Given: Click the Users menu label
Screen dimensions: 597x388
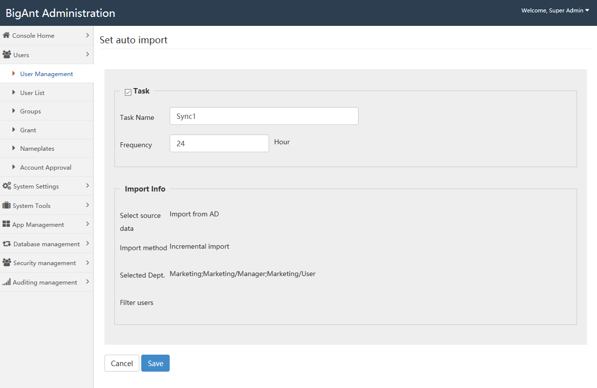Looking at the screenshot, I should pyautogui.click(x=21, y=55).
